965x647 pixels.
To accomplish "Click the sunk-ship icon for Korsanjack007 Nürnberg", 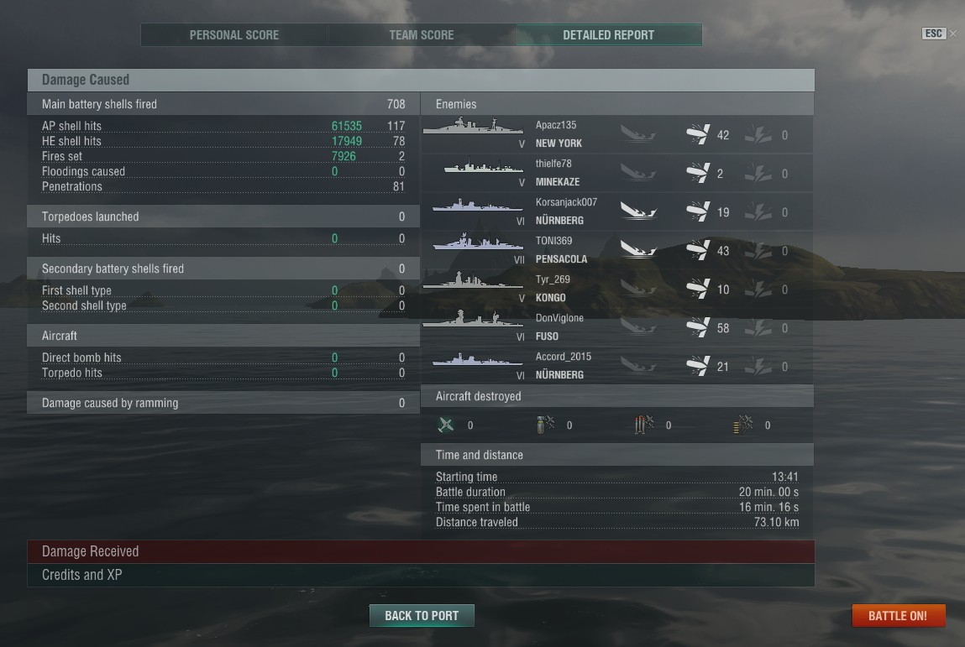I will (638, 212).
